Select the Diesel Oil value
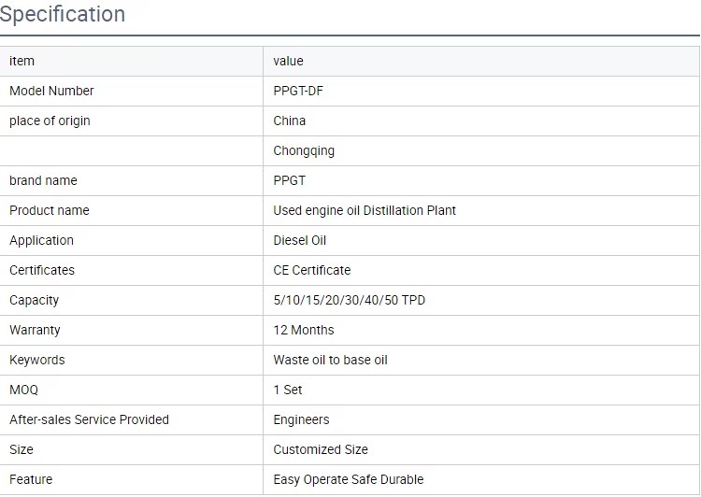Viewport: 701px width, 497px height. pos(299,240)
